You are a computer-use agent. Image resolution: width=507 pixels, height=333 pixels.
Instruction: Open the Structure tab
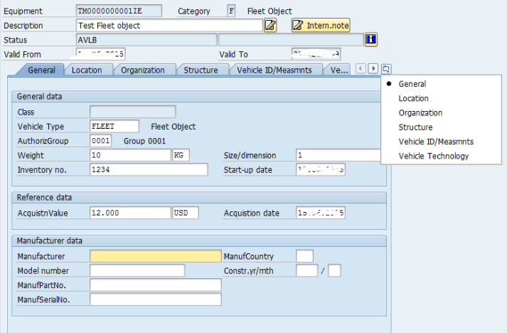click(201, 70)
